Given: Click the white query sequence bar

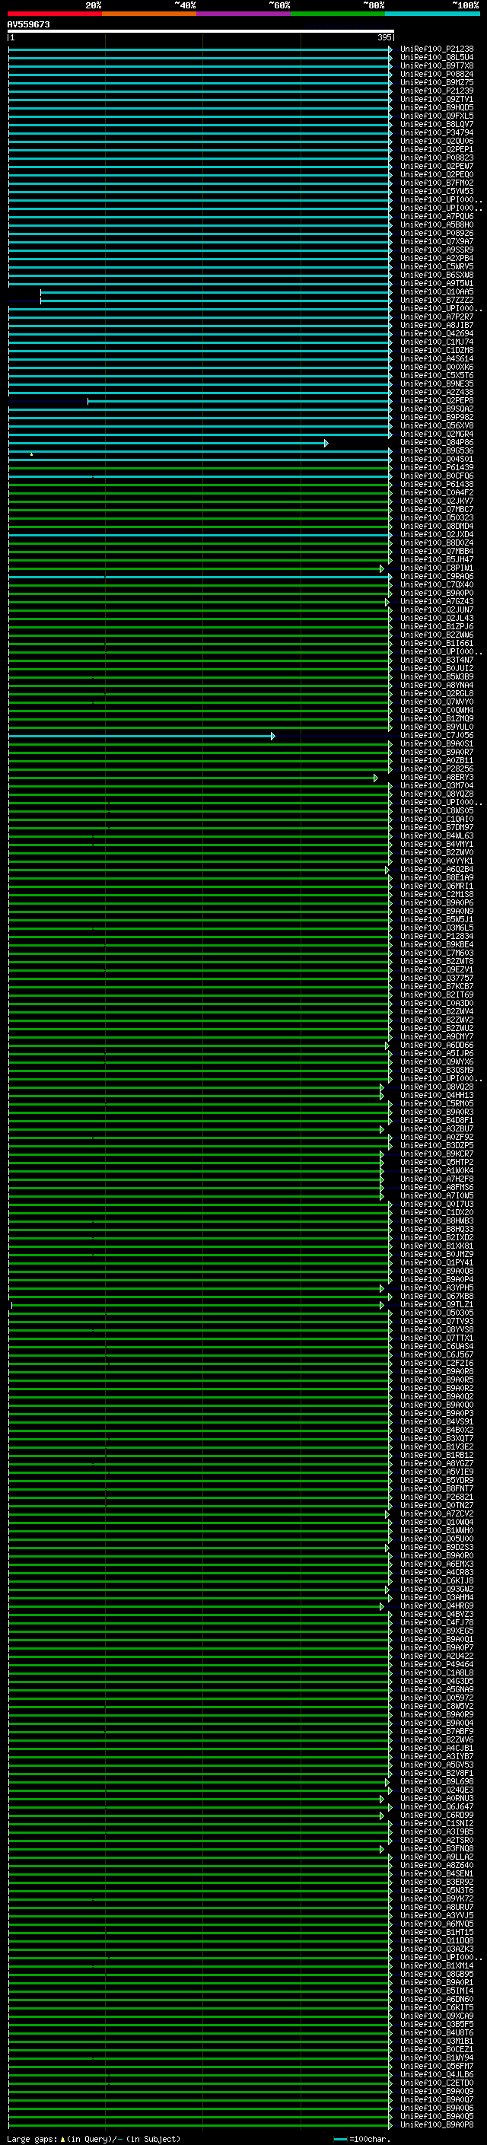Looking at the screenshot, I should coord(200,30).
